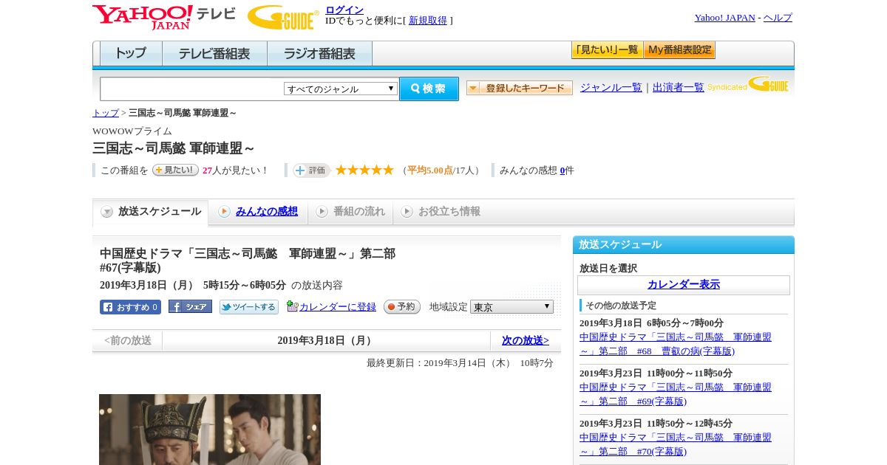Select the 放送スケジュール tab
Image resolution: width=887 pixels, height=465 pixels.
pos(150,212)
